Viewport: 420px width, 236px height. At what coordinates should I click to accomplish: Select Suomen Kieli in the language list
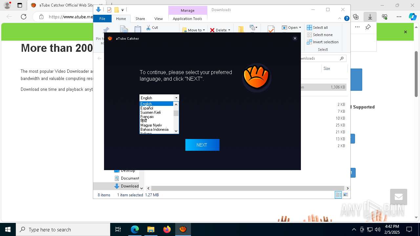pyautogui.click(x=156, y=112)
